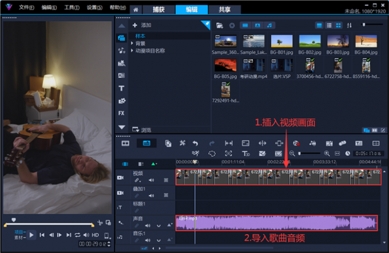Mute the 叠加1 track speaker
The height and width of the screenshot is (253, 389).
click(x=151, y=196)
